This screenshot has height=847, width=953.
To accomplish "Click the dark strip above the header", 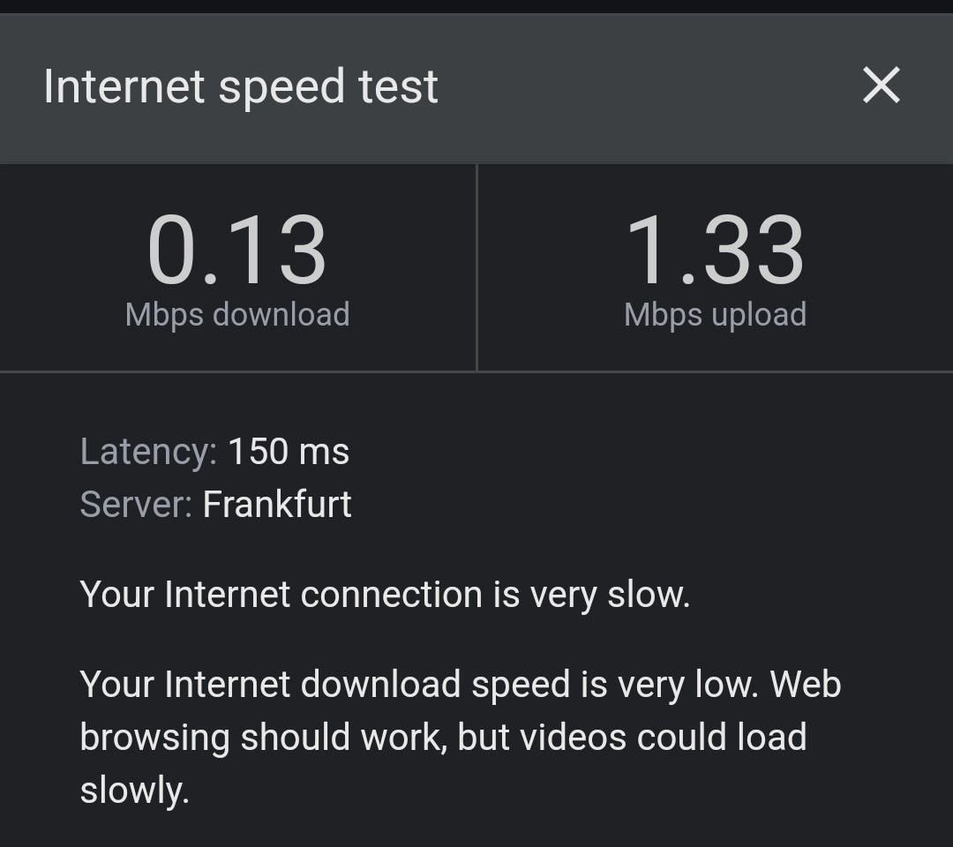I will (x=476, y=6).
